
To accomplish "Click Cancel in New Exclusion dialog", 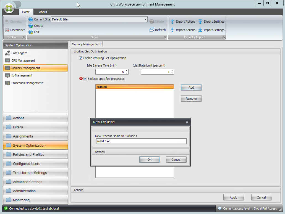I will click(176, 160).
